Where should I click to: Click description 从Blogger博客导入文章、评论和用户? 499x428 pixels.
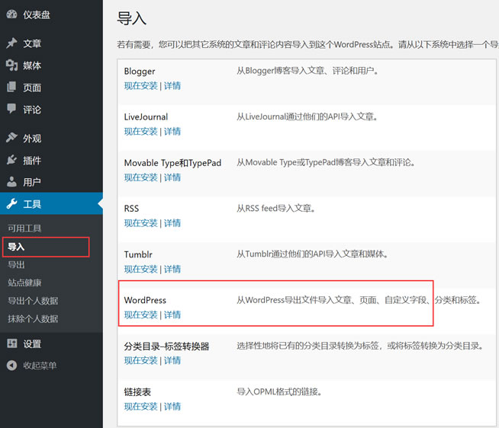(x=307, y=71)
